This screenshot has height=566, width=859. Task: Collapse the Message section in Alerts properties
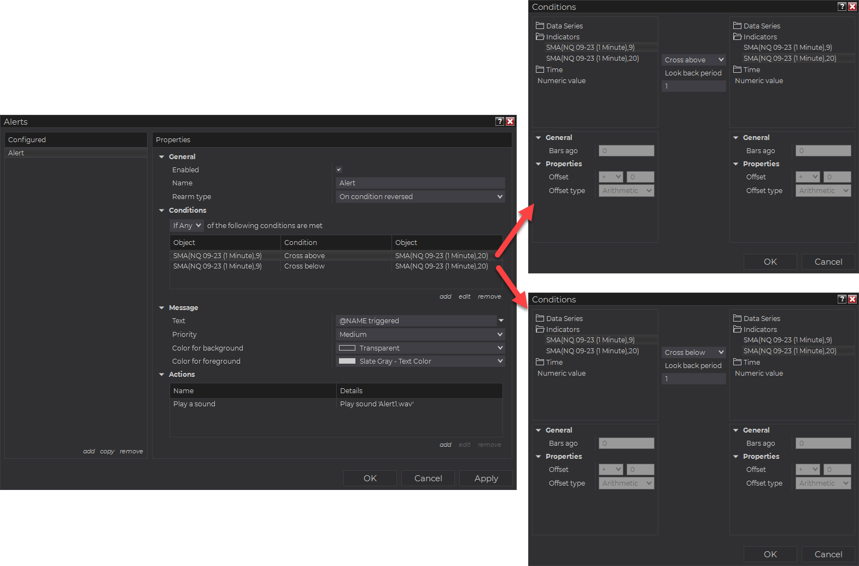tap(162, 308)
